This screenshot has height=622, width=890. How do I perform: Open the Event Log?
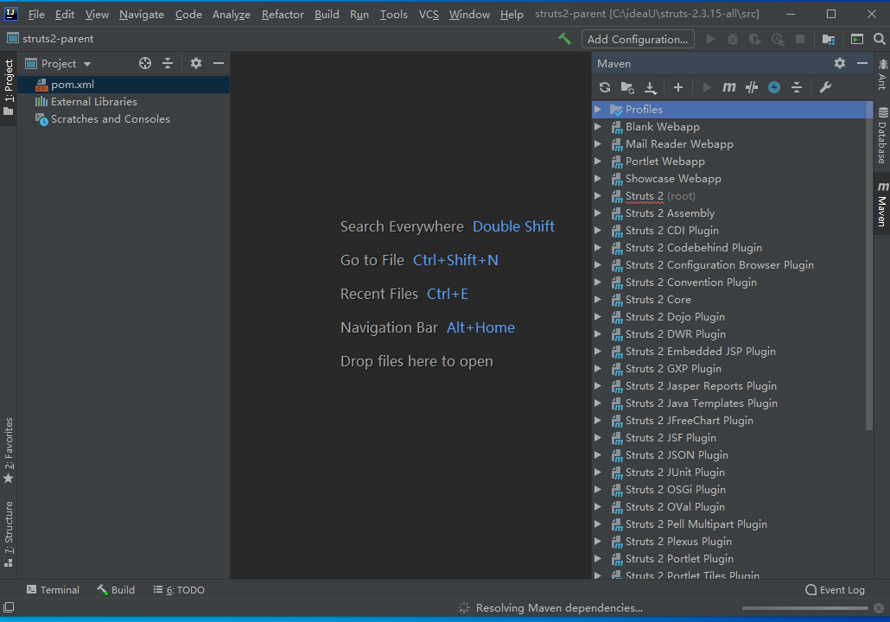(835, 590)
